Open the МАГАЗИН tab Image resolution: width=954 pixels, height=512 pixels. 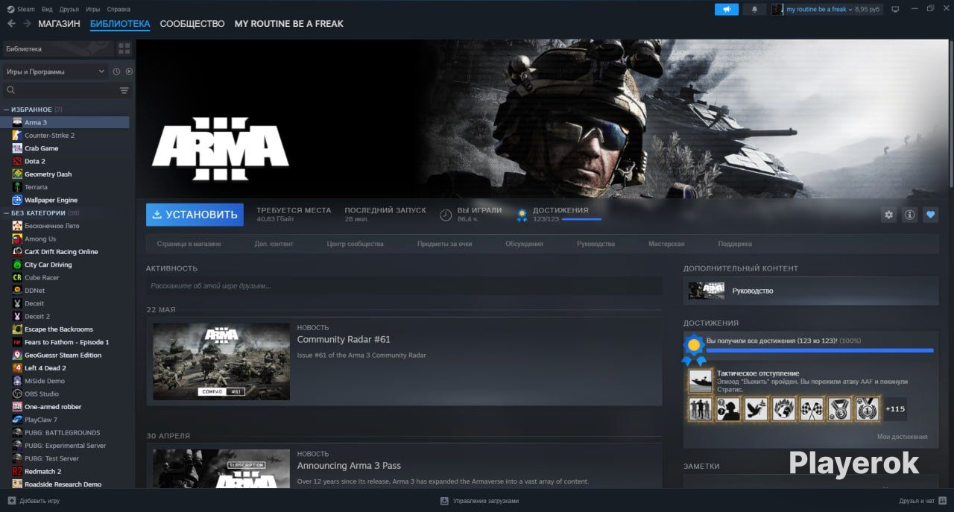point(59,24)
